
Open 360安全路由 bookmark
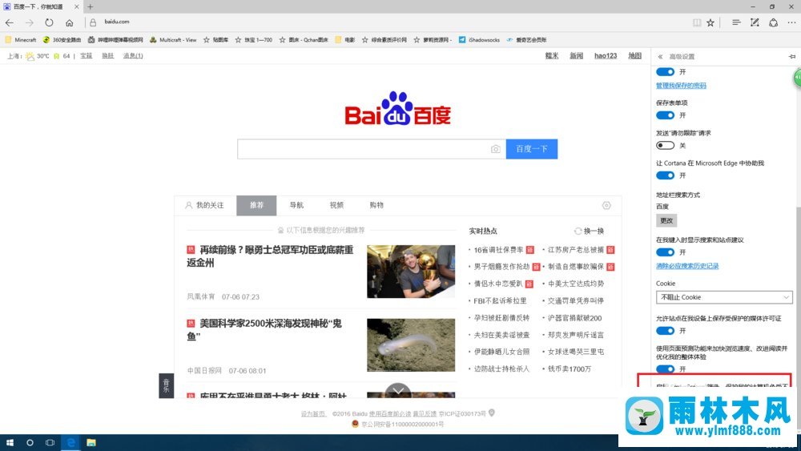(62, 40)
